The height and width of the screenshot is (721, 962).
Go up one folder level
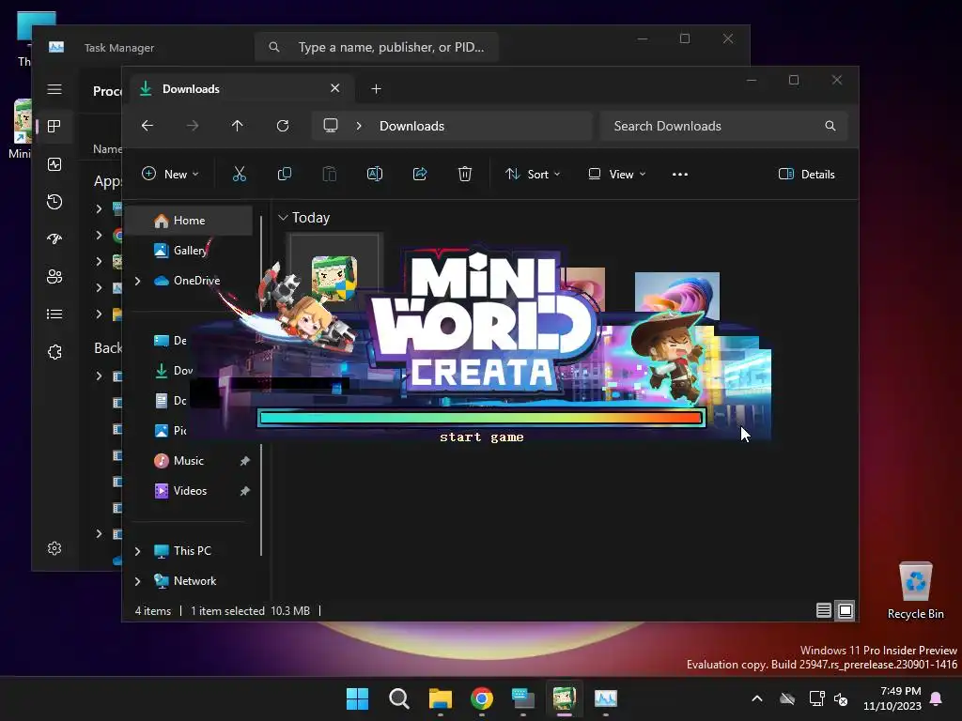(x=238, y=126)
